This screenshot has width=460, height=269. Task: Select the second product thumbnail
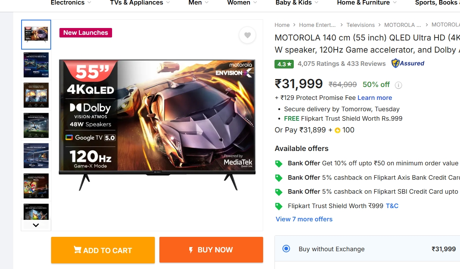(36, 65)
